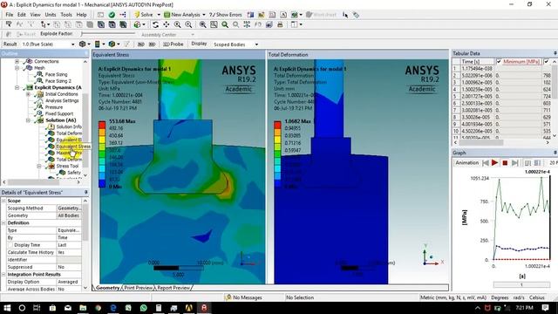Click the Task View taskbar icon

pos(37,308)
